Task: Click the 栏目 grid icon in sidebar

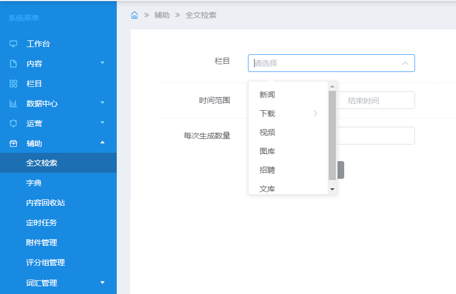Action: [13, 84]
